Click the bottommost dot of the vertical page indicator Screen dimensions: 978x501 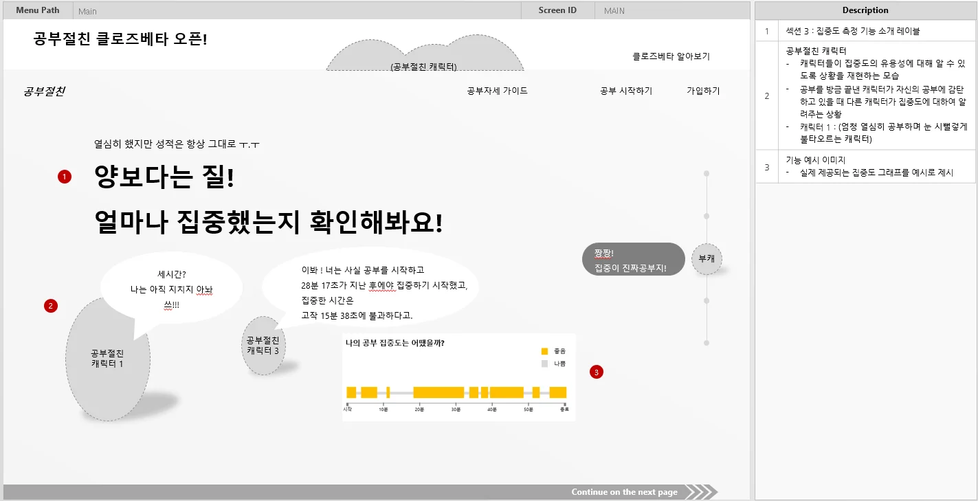[x=707, y=342]
